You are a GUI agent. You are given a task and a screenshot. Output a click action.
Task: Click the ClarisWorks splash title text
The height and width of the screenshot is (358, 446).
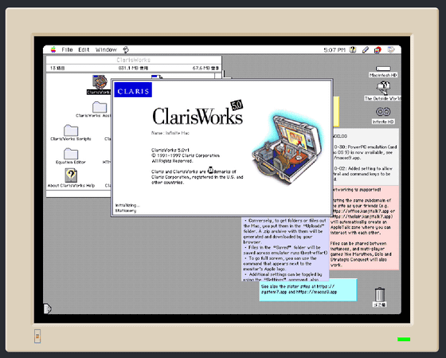[x=198, y=116]
